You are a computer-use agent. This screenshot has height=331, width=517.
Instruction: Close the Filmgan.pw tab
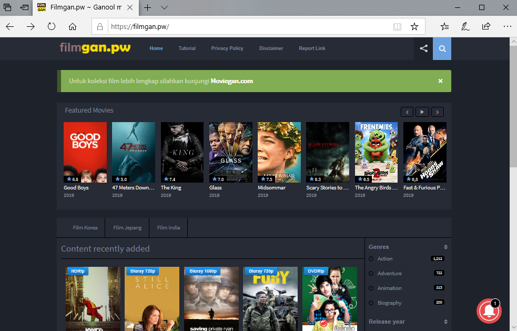(x=130, y=7)
